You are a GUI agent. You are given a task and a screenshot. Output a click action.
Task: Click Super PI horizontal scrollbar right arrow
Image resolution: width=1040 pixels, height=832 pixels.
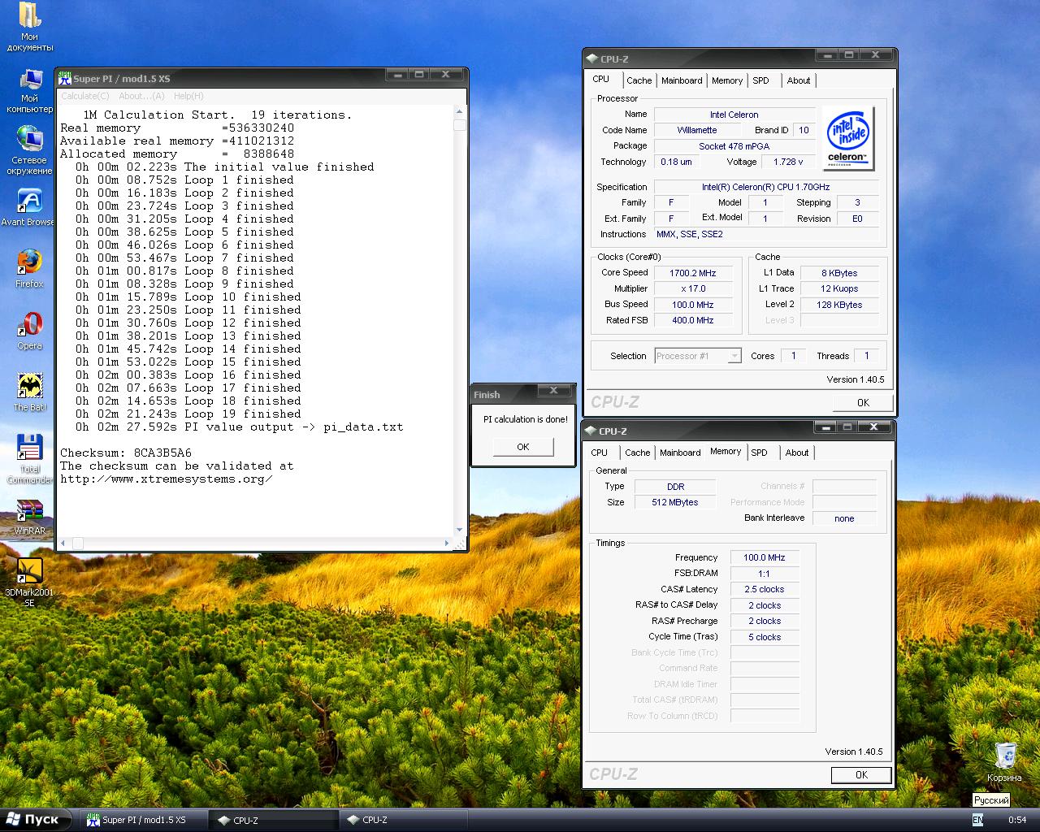pyautogui.click(x=447, y=543)
